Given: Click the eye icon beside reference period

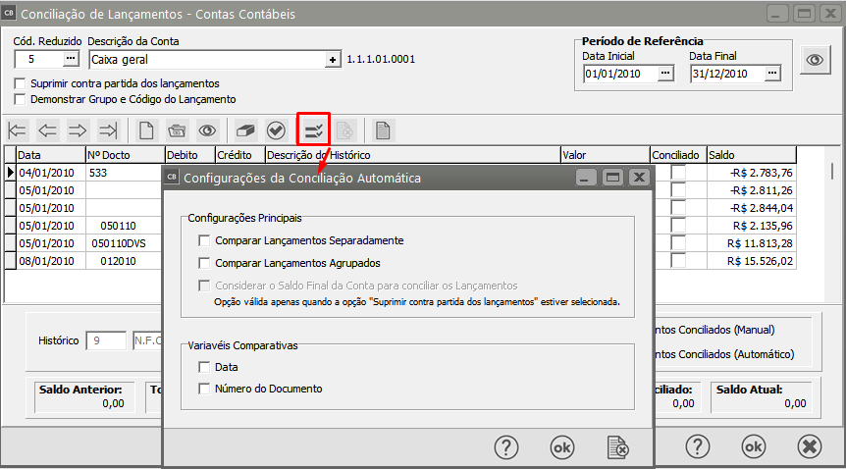Looking at the screenshot, I should 815,59.
